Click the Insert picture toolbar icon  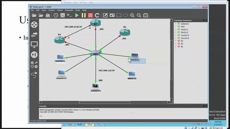point(112,15)
